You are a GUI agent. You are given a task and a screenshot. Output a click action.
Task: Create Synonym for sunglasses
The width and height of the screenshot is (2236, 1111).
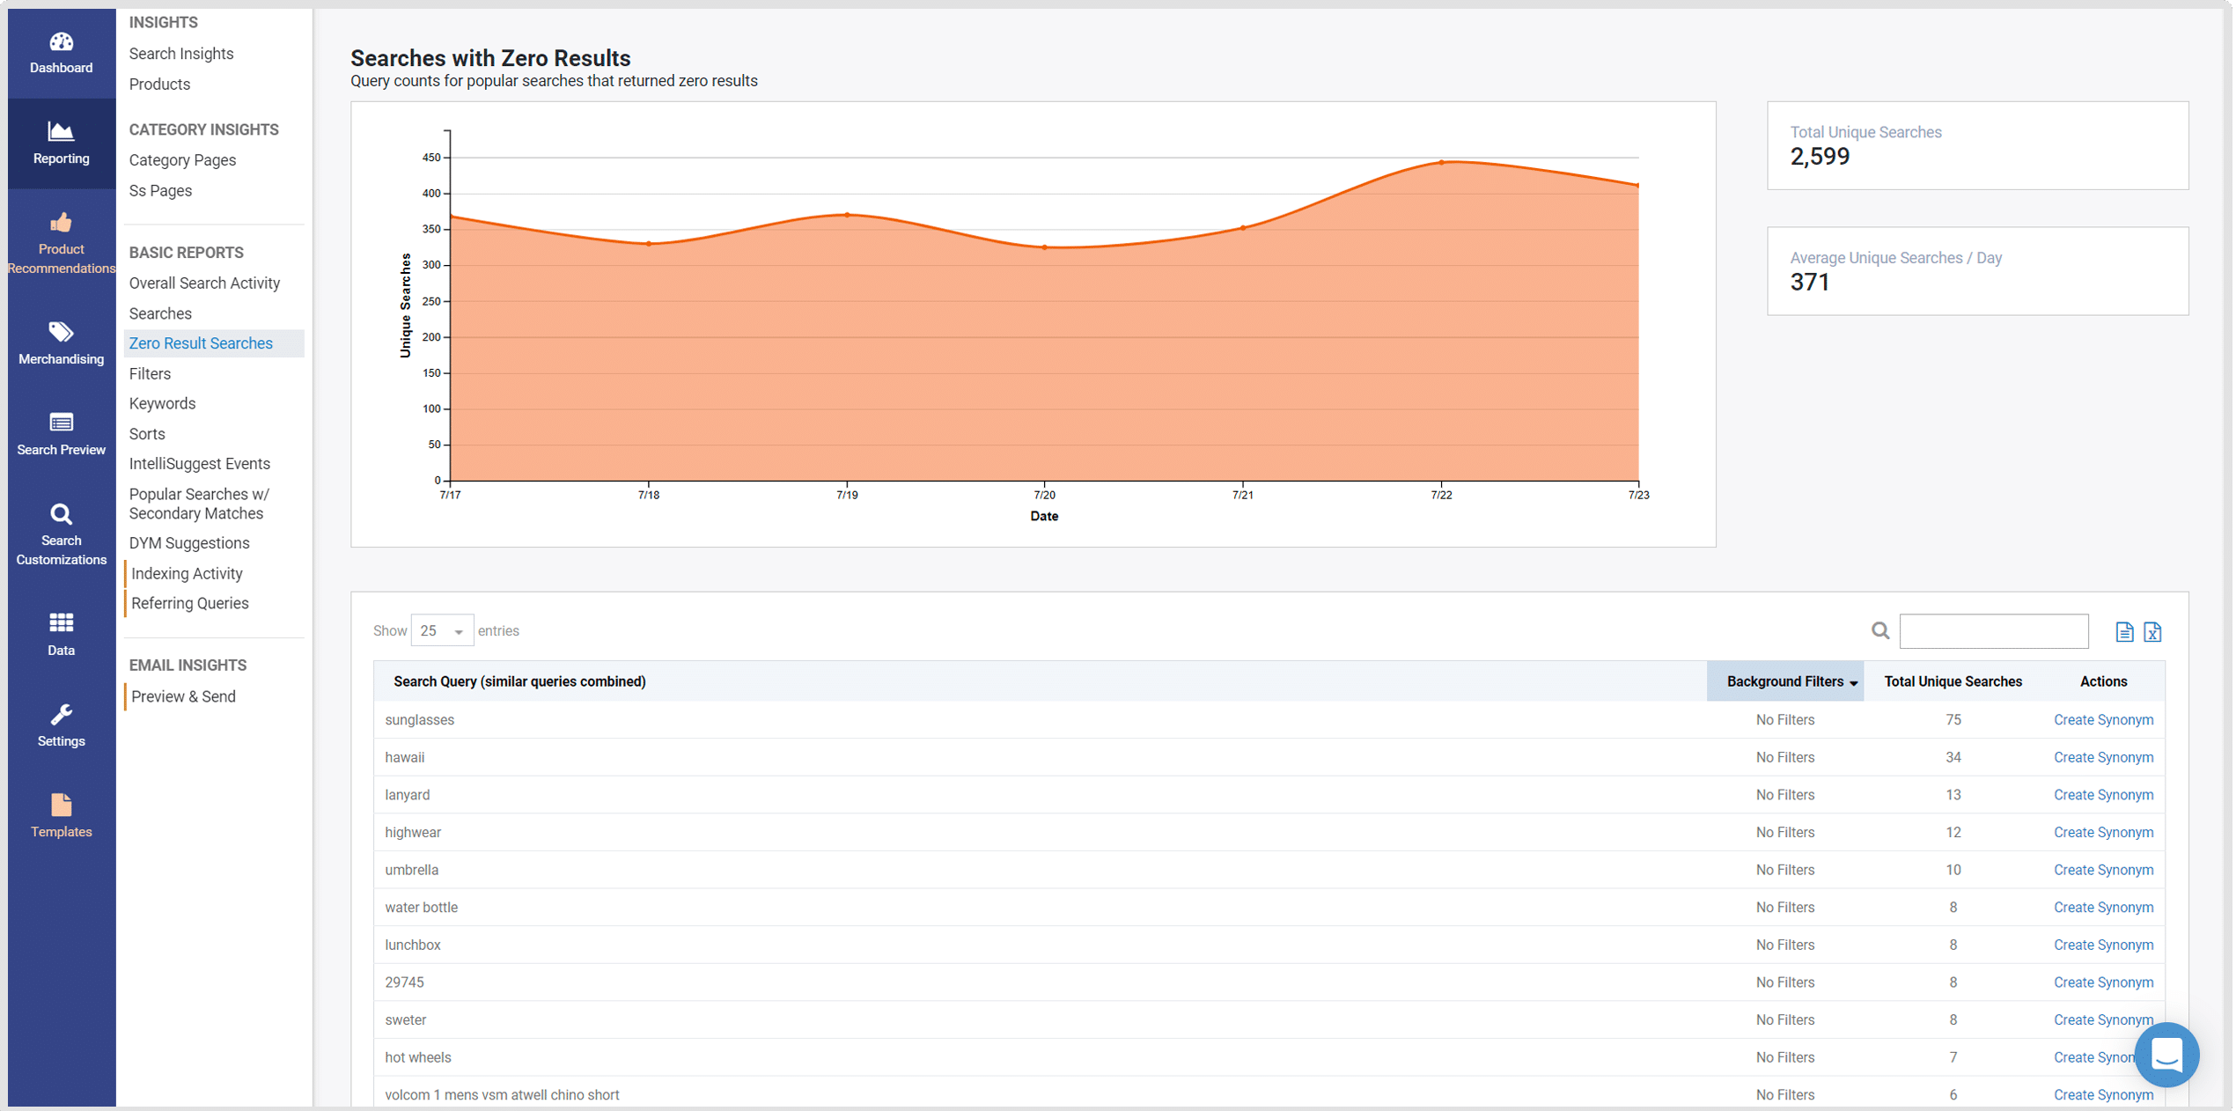[2103, 720]
